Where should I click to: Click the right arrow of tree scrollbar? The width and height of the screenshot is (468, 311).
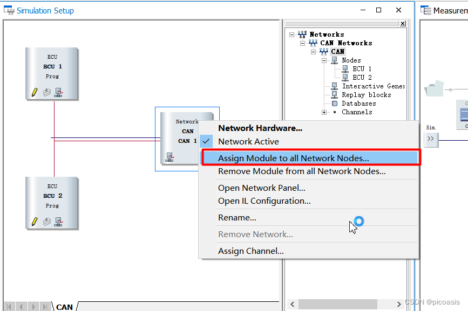click(x=399, y=304)
